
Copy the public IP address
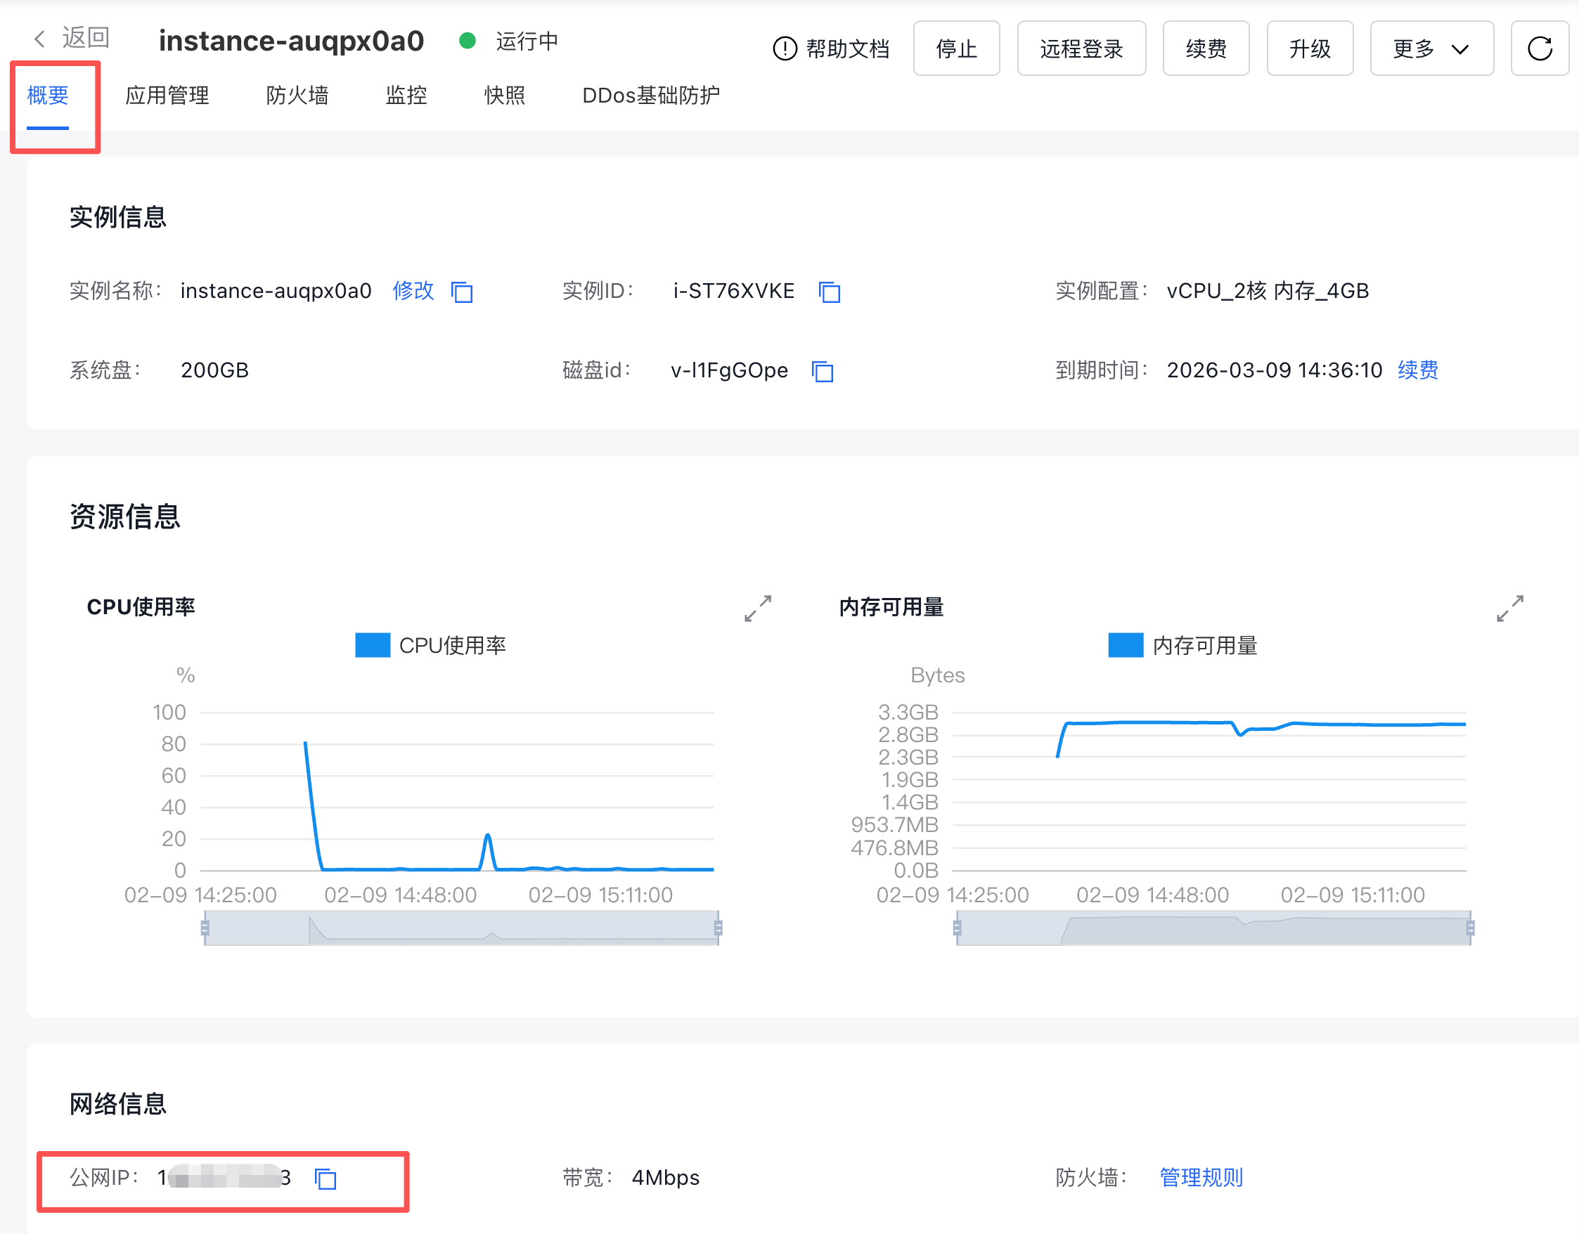(x=326, y=1178)
